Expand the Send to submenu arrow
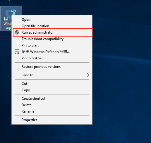The image size is (151, 143). coord(88,75)
